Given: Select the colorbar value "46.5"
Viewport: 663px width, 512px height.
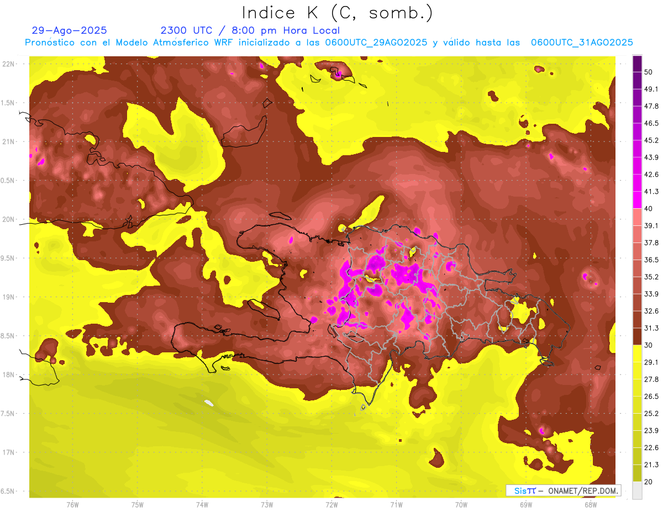Looking at the screenshot, I should coord(651,123).
